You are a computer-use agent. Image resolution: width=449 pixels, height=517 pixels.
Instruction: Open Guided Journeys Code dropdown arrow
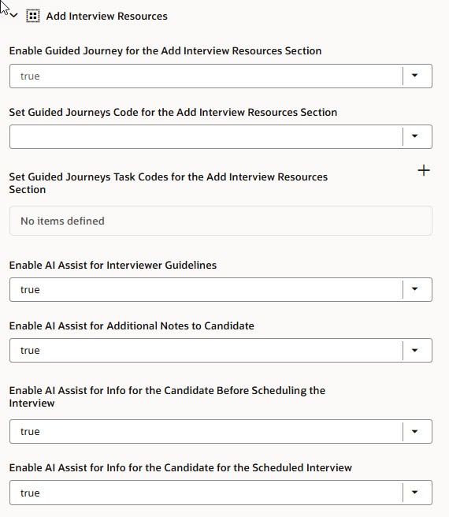pyautogui.click(x=414, y=136)
